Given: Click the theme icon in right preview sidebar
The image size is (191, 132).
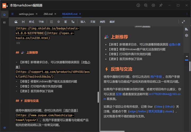Looking at the screenshot, I should [x=186, y=29].
